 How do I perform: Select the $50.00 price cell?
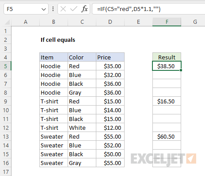click(110, 154)
